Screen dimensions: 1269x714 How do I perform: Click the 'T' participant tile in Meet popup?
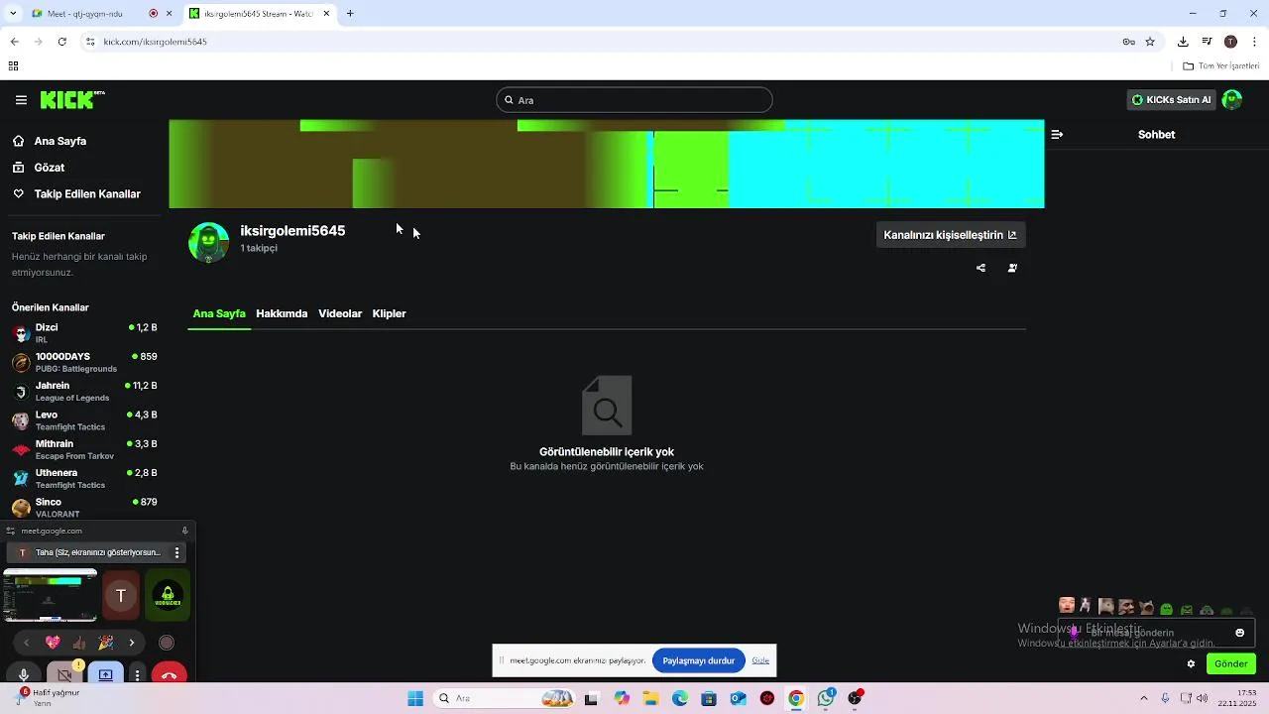coord(121,595)
